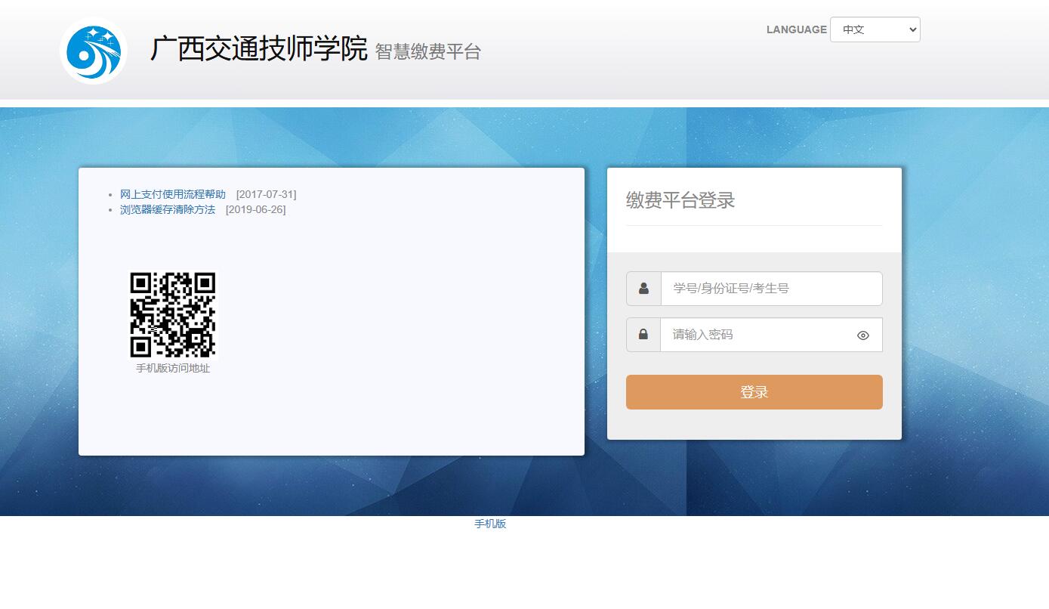Open the LANGUAGE dropdown showing 中文
The width and height of the screenshot is (1049, 609).
point(875,29)
